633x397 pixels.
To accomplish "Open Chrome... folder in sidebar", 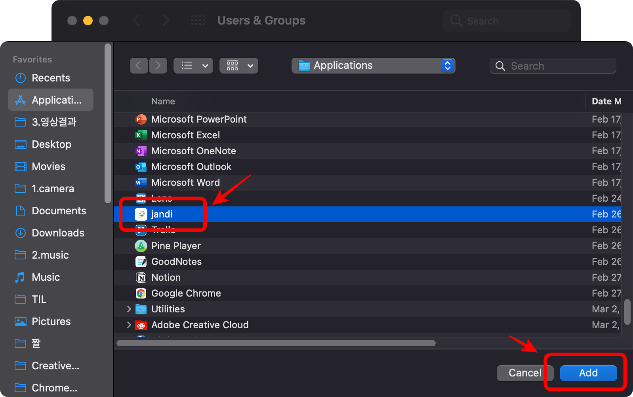I will pos(51,388).
